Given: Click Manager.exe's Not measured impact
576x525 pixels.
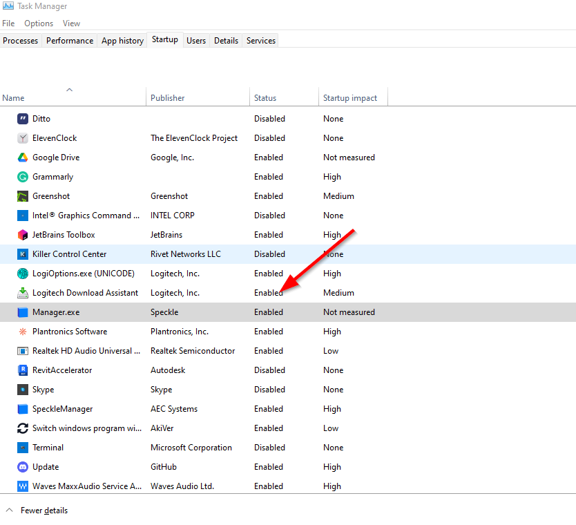Looking at the screenshot, I should [x=349, y=312].
